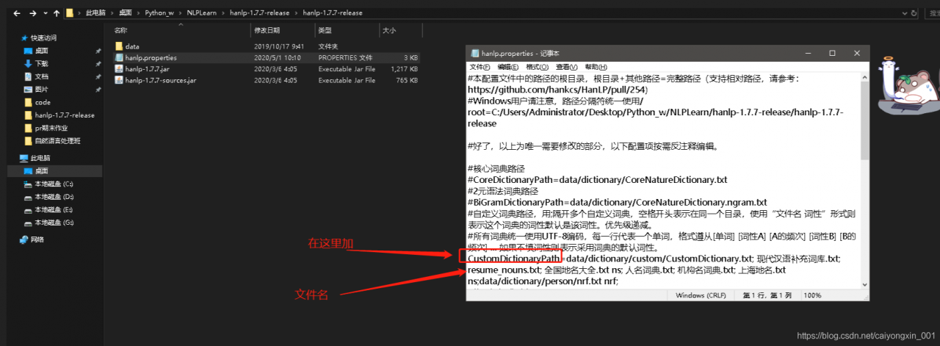Open Notepad 文件(F) menu
The width and height of the screenshot is (940, 346).
pyautogui.click(x=480, y=67)
